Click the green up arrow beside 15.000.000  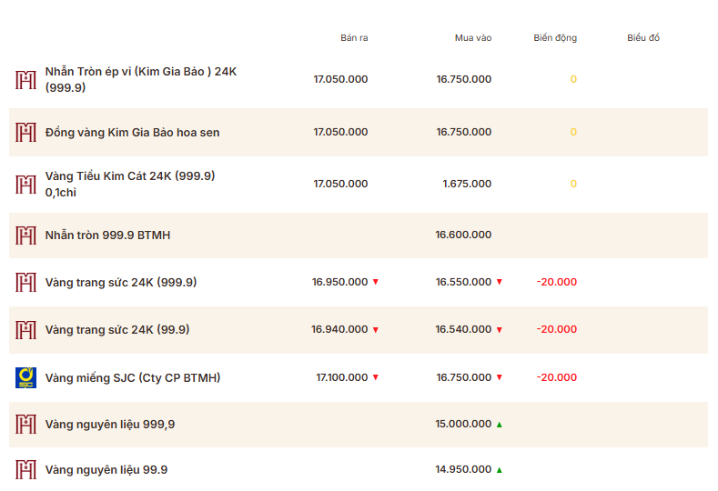tap(499, 425)
